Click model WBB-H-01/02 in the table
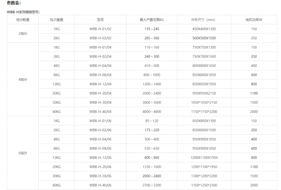The width and height of the screenshot is (281, 190). point(100,29)
